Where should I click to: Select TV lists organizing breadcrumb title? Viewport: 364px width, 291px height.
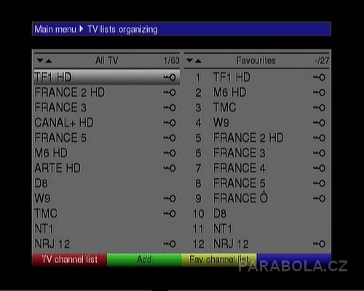122,30
